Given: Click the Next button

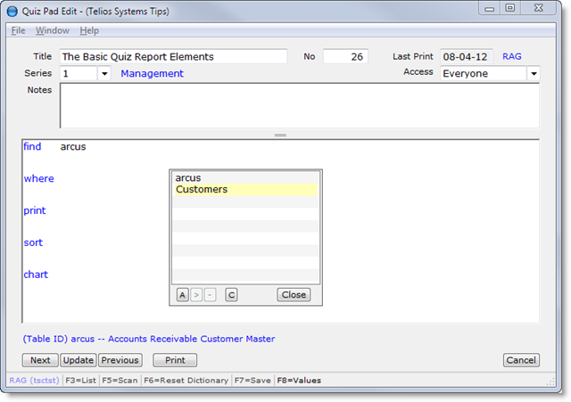Looking at the screenshot, I should 40,361.
